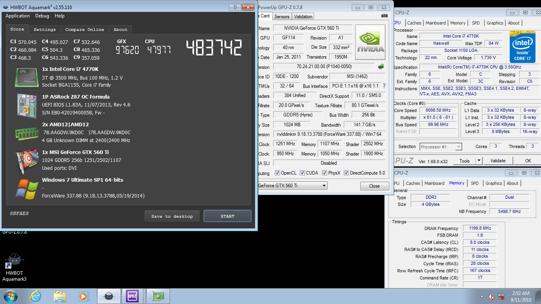Select the HWBOT Aquamark taskbar button
The height and width of the screenshot is (304, 541).
tap(109, 296)
